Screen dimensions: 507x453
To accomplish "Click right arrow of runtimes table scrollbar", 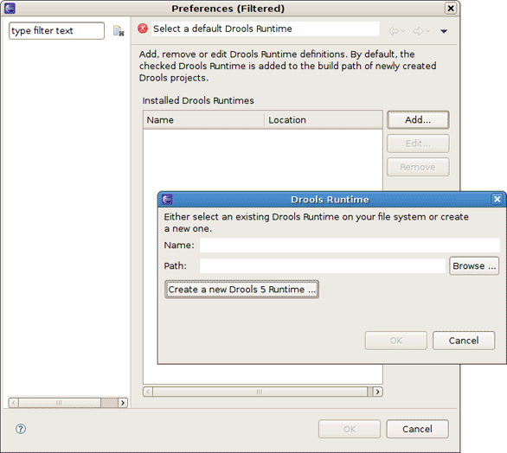I will point(378,392).
